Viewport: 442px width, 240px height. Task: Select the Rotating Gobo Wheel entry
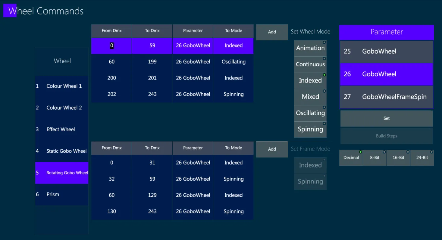tap(62, 173)
